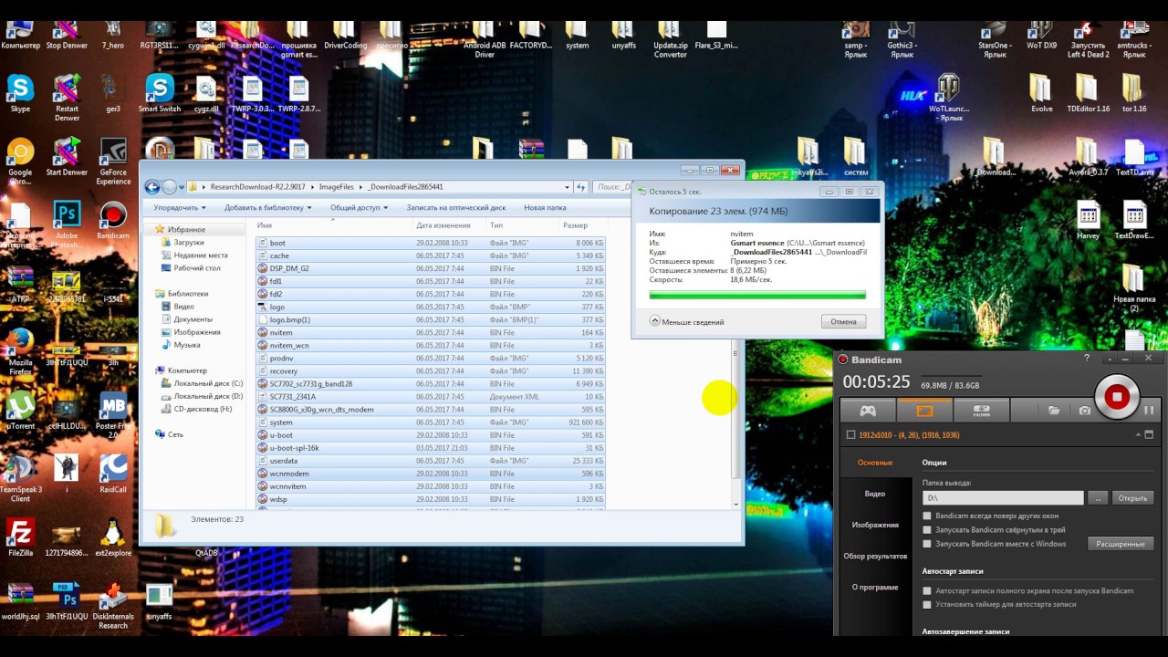Image resolution: width=1168 pixels, height=657 pixels.
Task: Select Музыка library in navigation pane
Action: pos(180,345)
